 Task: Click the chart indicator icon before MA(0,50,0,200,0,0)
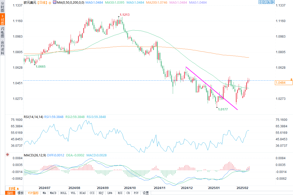click(x=55, y=2)
